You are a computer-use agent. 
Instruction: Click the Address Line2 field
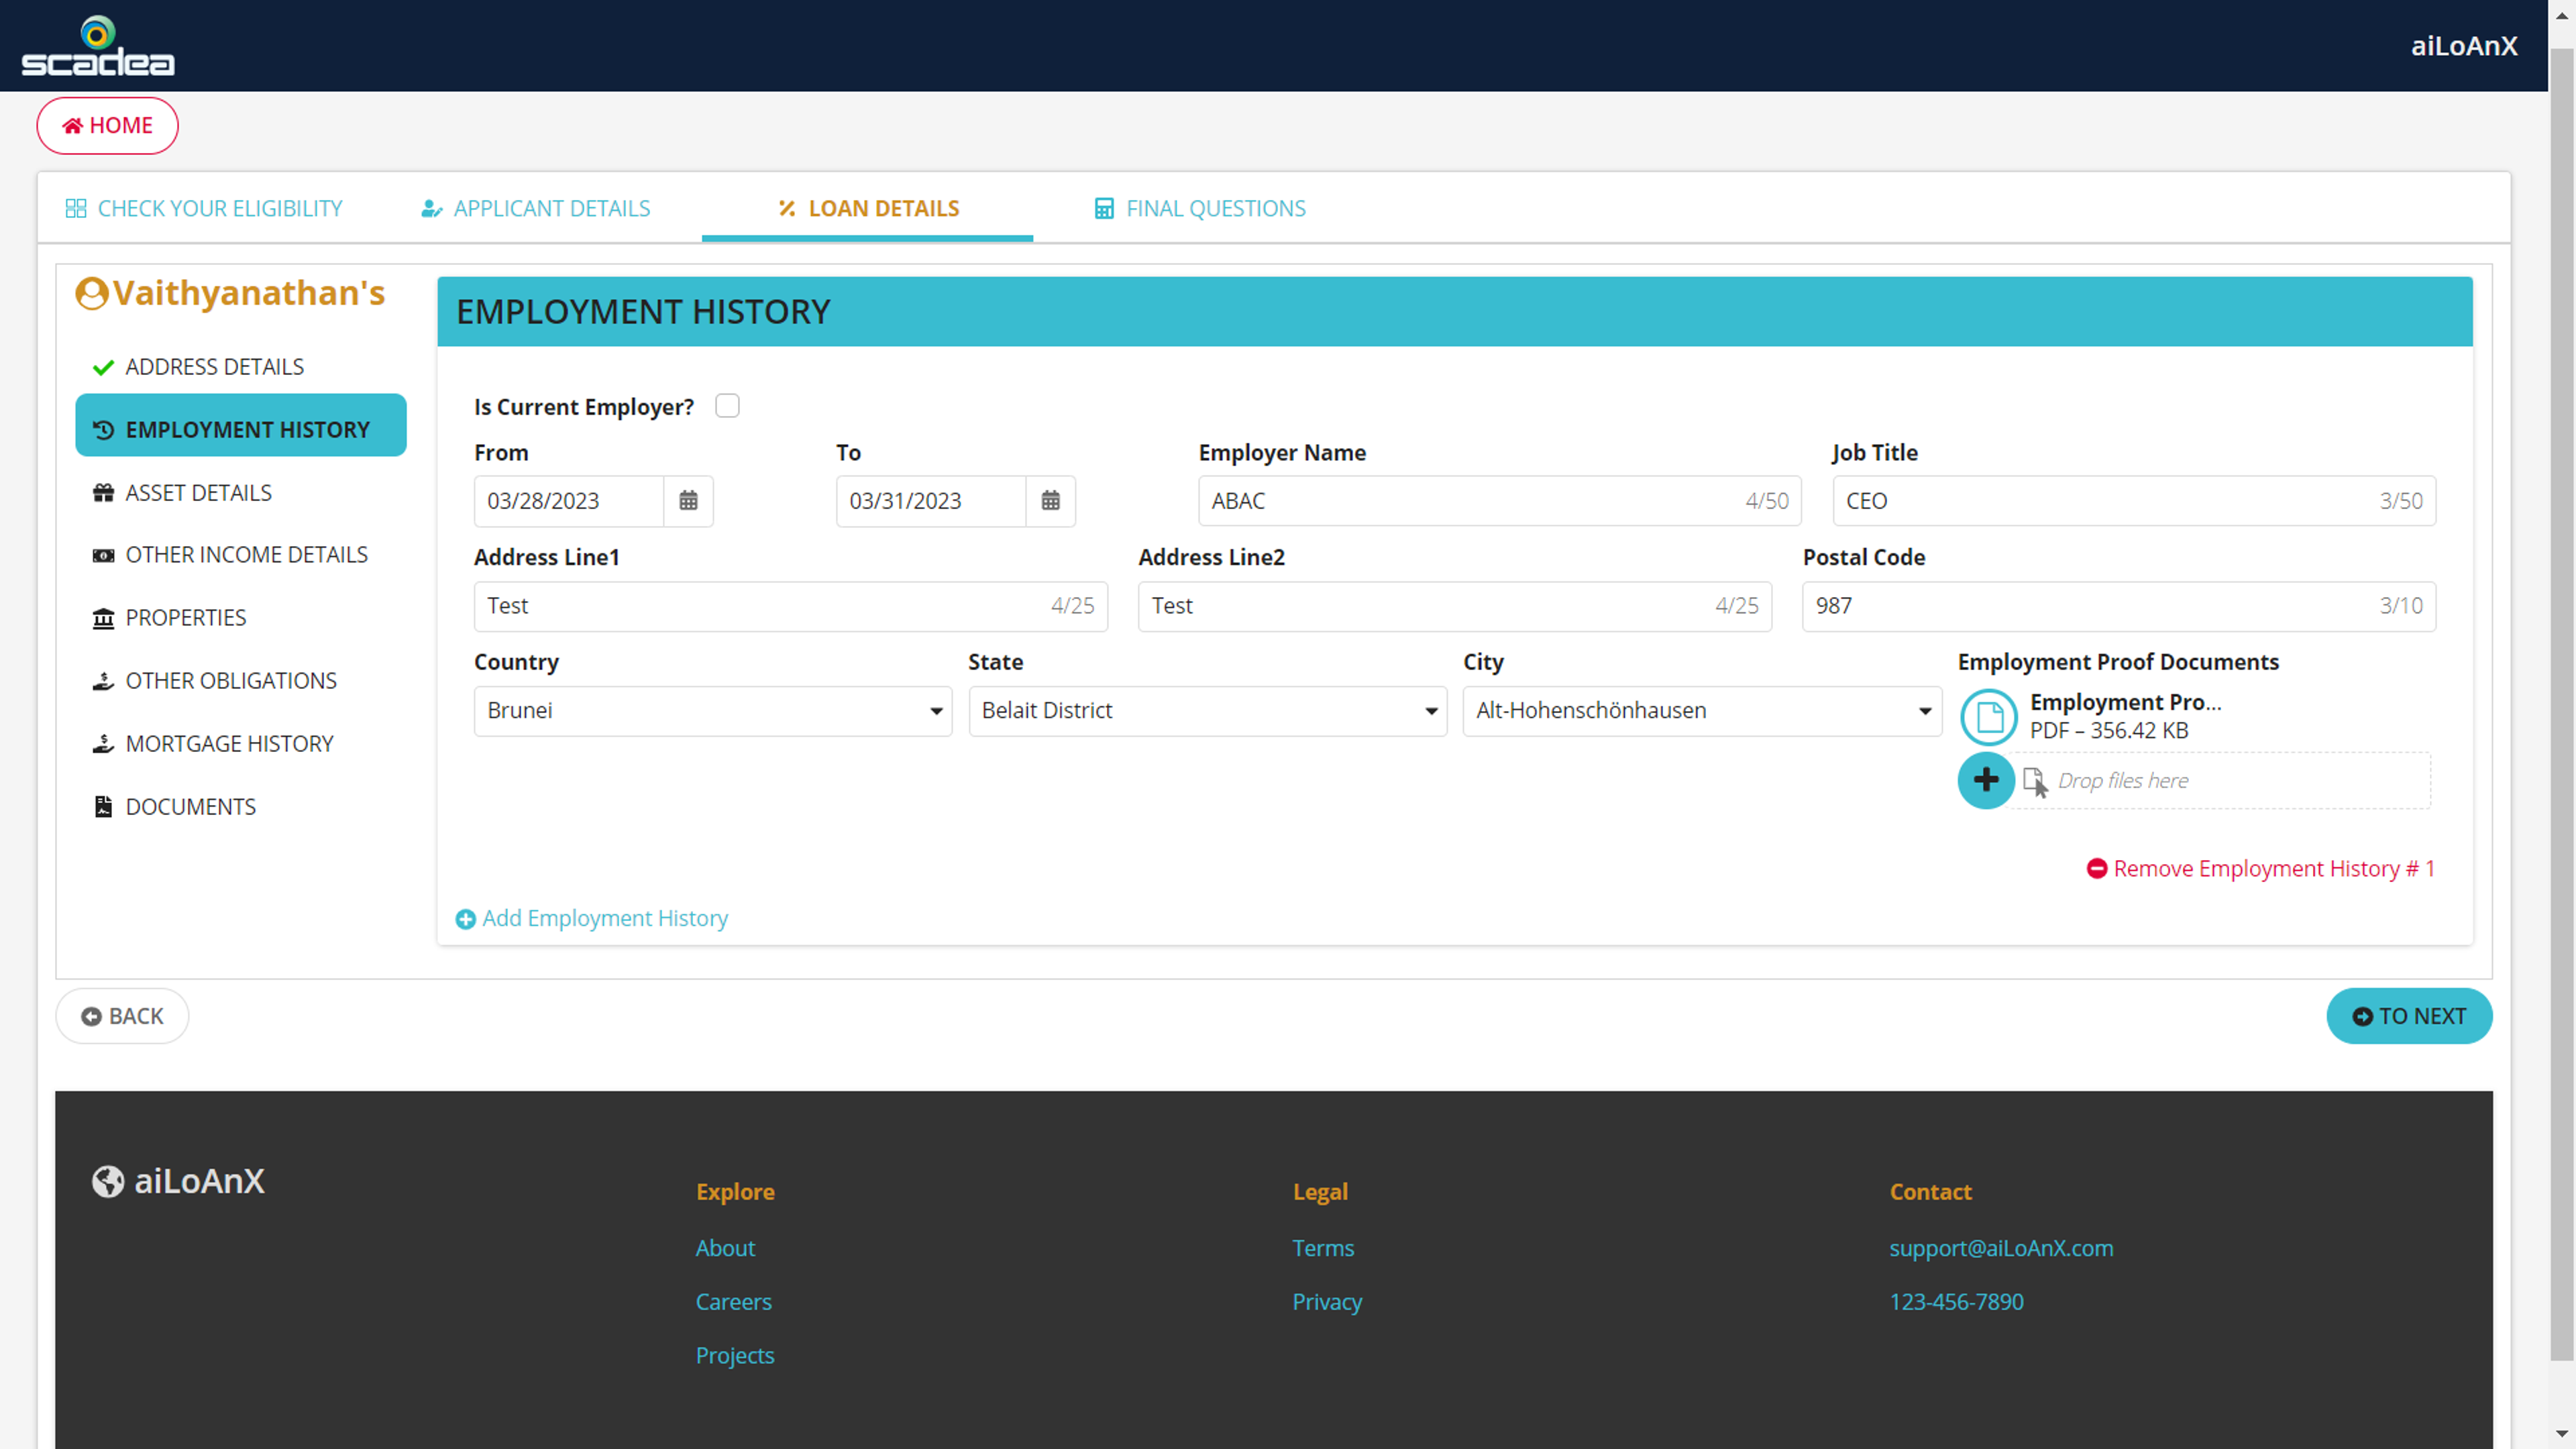point(1454,606)
